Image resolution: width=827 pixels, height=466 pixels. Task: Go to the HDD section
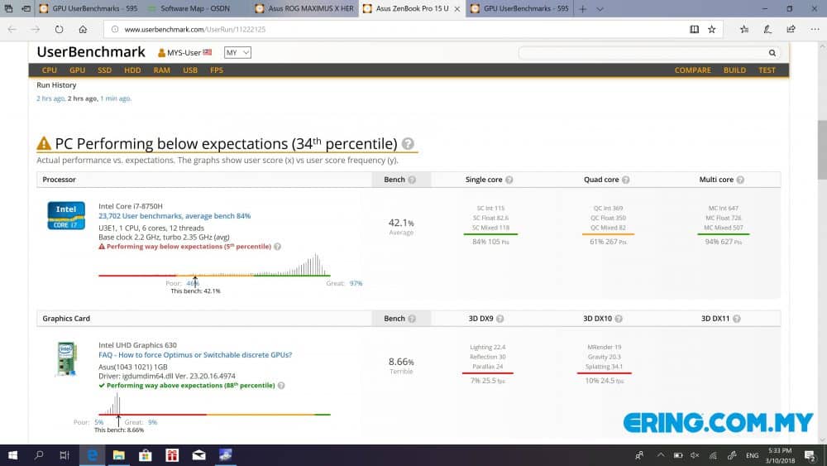pos(132,70)
